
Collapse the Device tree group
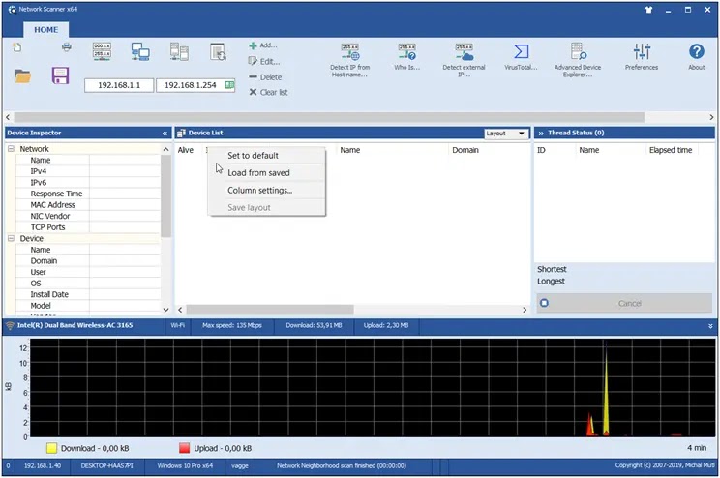pos(11,238)
